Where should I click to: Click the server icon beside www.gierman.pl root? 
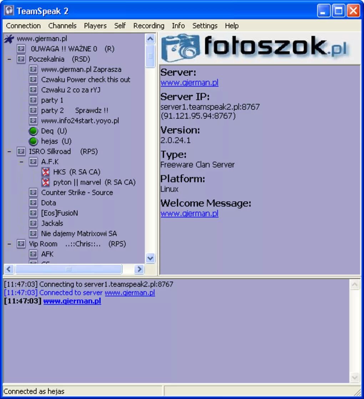point(9,39)
